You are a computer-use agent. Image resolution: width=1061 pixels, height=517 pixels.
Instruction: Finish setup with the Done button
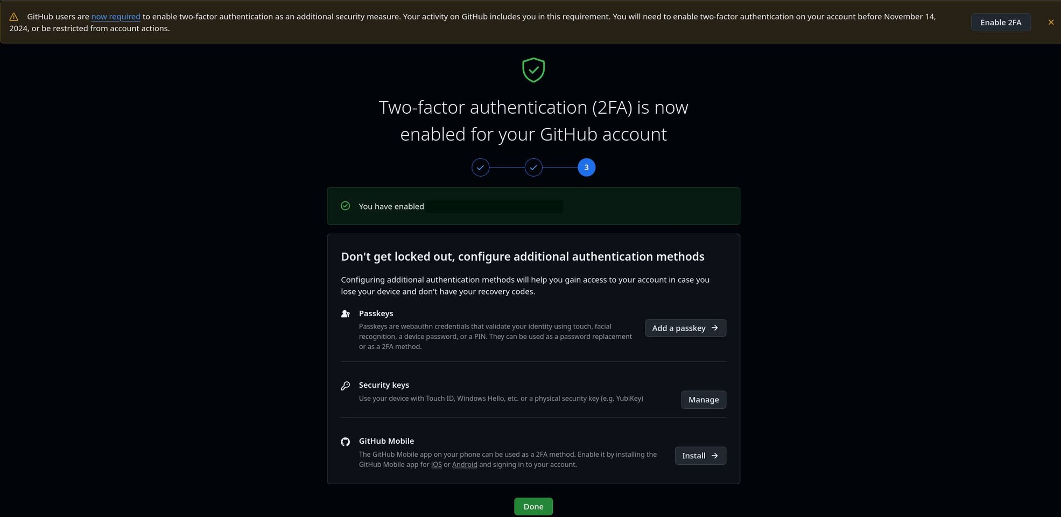tap(533, 506)
